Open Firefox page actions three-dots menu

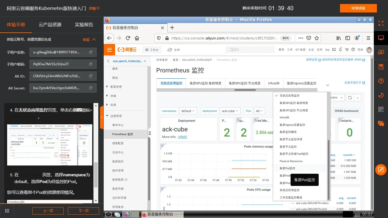(301, 38)
